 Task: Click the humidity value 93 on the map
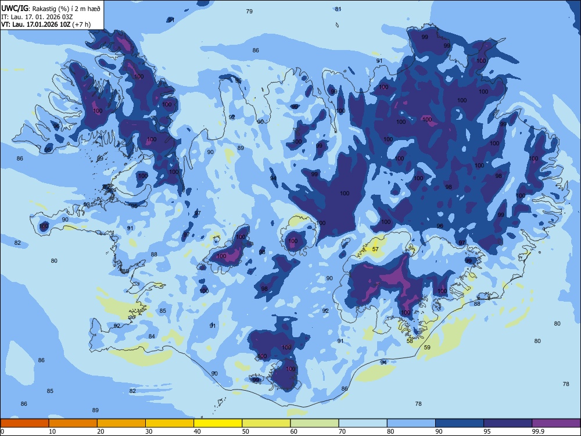tap(87, 205)
